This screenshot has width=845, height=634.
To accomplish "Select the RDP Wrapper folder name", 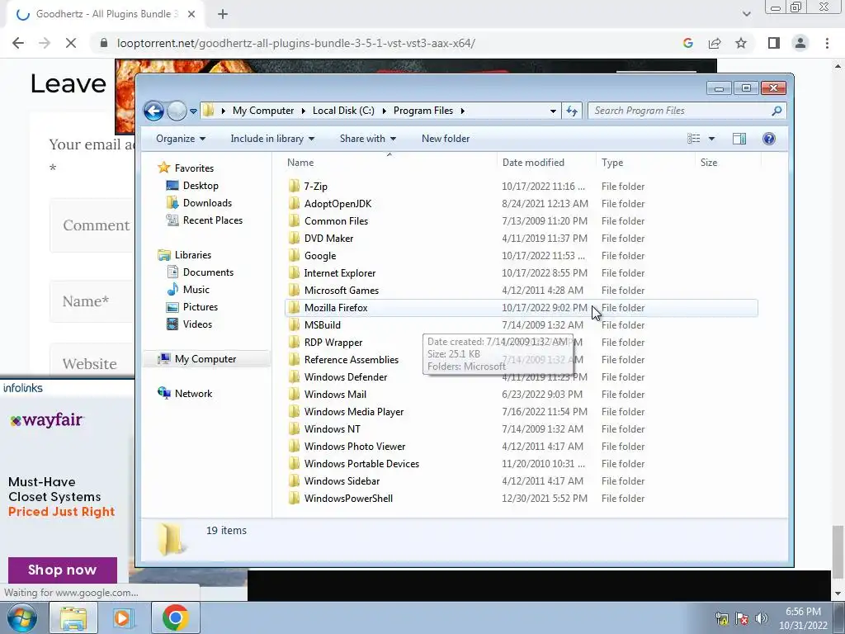I will tap(333, 343).
